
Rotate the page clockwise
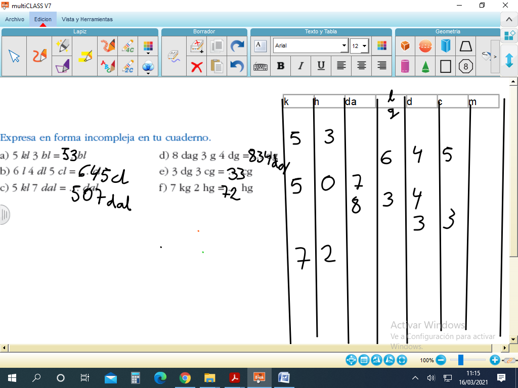click(x=376, y=360)
